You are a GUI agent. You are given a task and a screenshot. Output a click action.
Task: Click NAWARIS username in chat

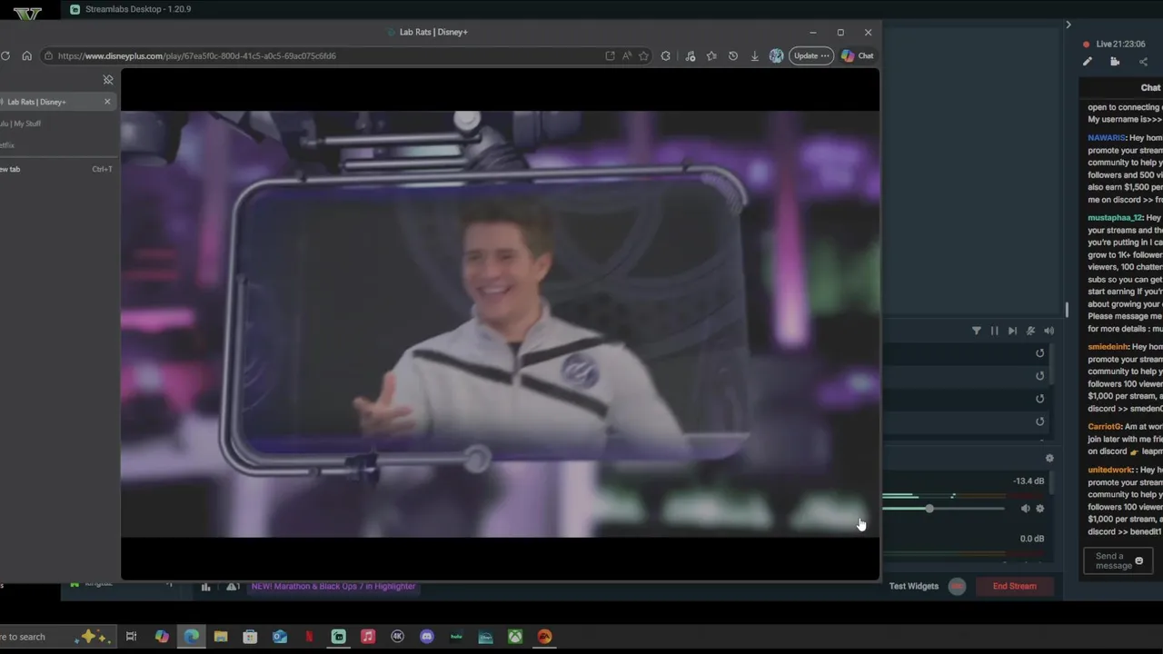point(1107,138)
